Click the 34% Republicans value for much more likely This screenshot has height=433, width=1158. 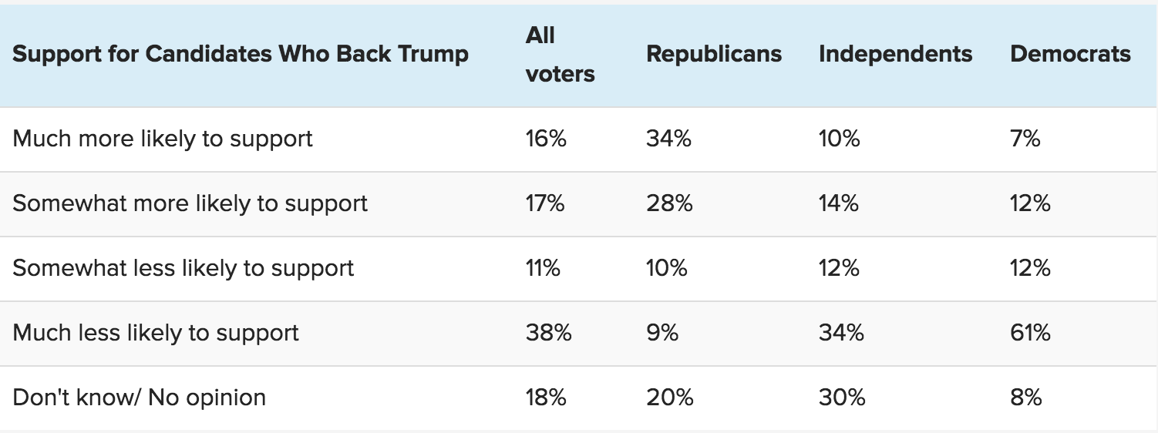(668, 139)
